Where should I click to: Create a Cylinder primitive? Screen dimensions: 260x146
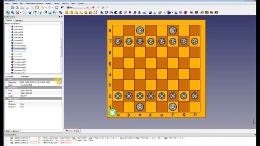[x=71, y=13]
